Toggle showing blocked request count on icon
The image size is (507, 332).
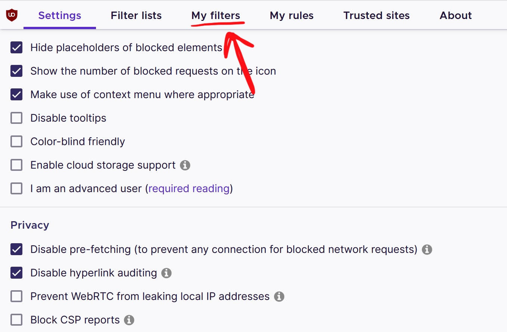click(16, 71)
